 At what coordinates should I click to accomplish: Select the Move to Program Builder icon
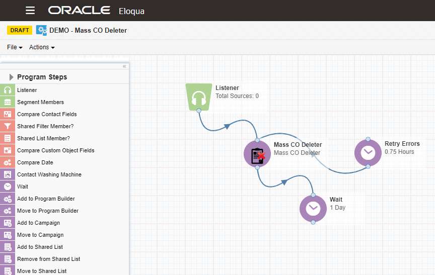click(8, 211)
